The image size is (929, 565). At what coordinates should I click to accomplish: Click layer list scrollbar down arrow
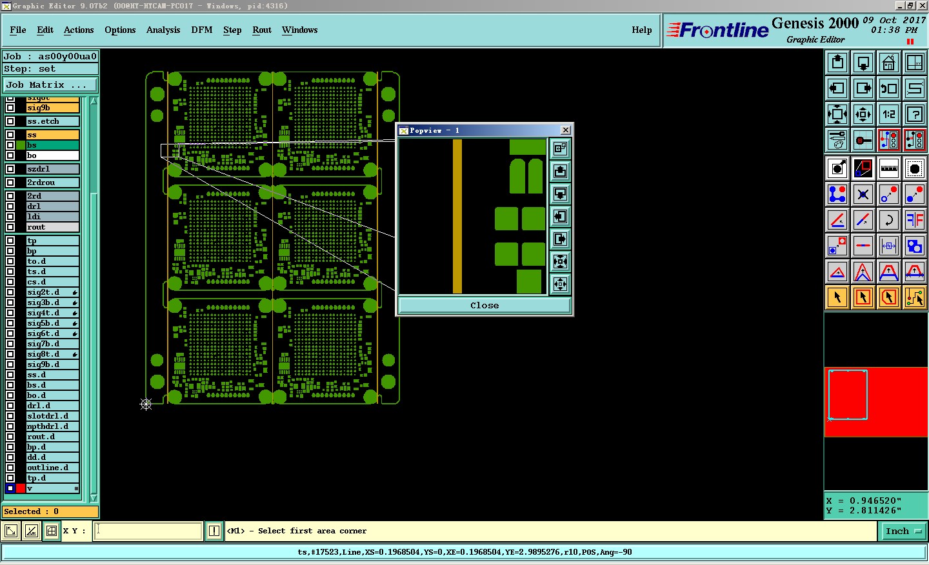click(94, 498)
